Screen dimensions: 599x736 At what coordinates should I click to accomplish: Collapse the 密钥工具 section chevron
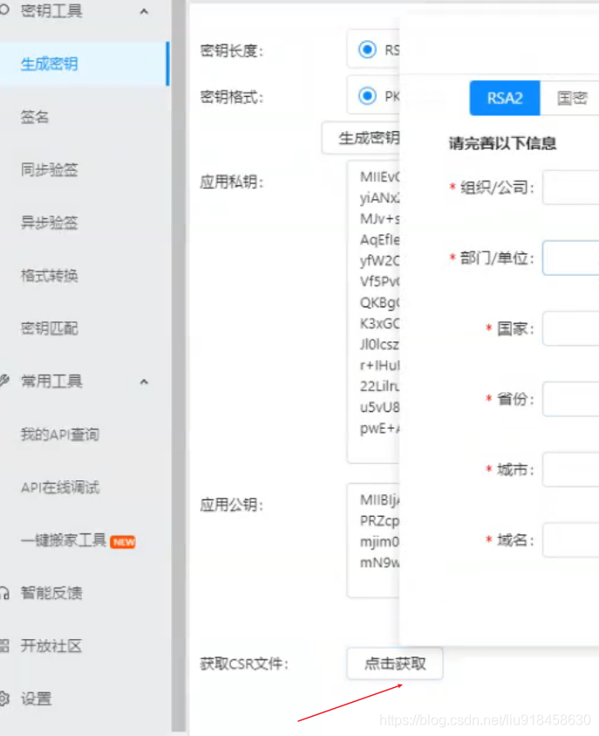pyautogui.click(x=144, y=11)
